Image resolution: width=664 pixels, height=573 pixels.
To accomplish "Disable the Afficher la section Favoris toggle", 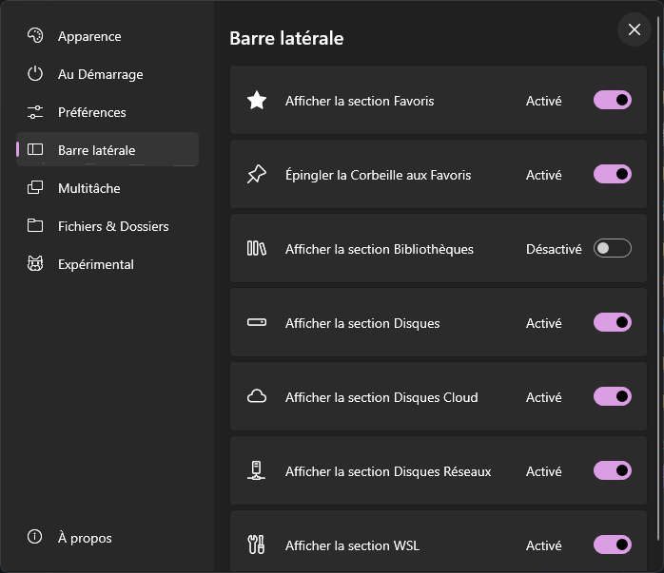I will click(x=613, y=100).
